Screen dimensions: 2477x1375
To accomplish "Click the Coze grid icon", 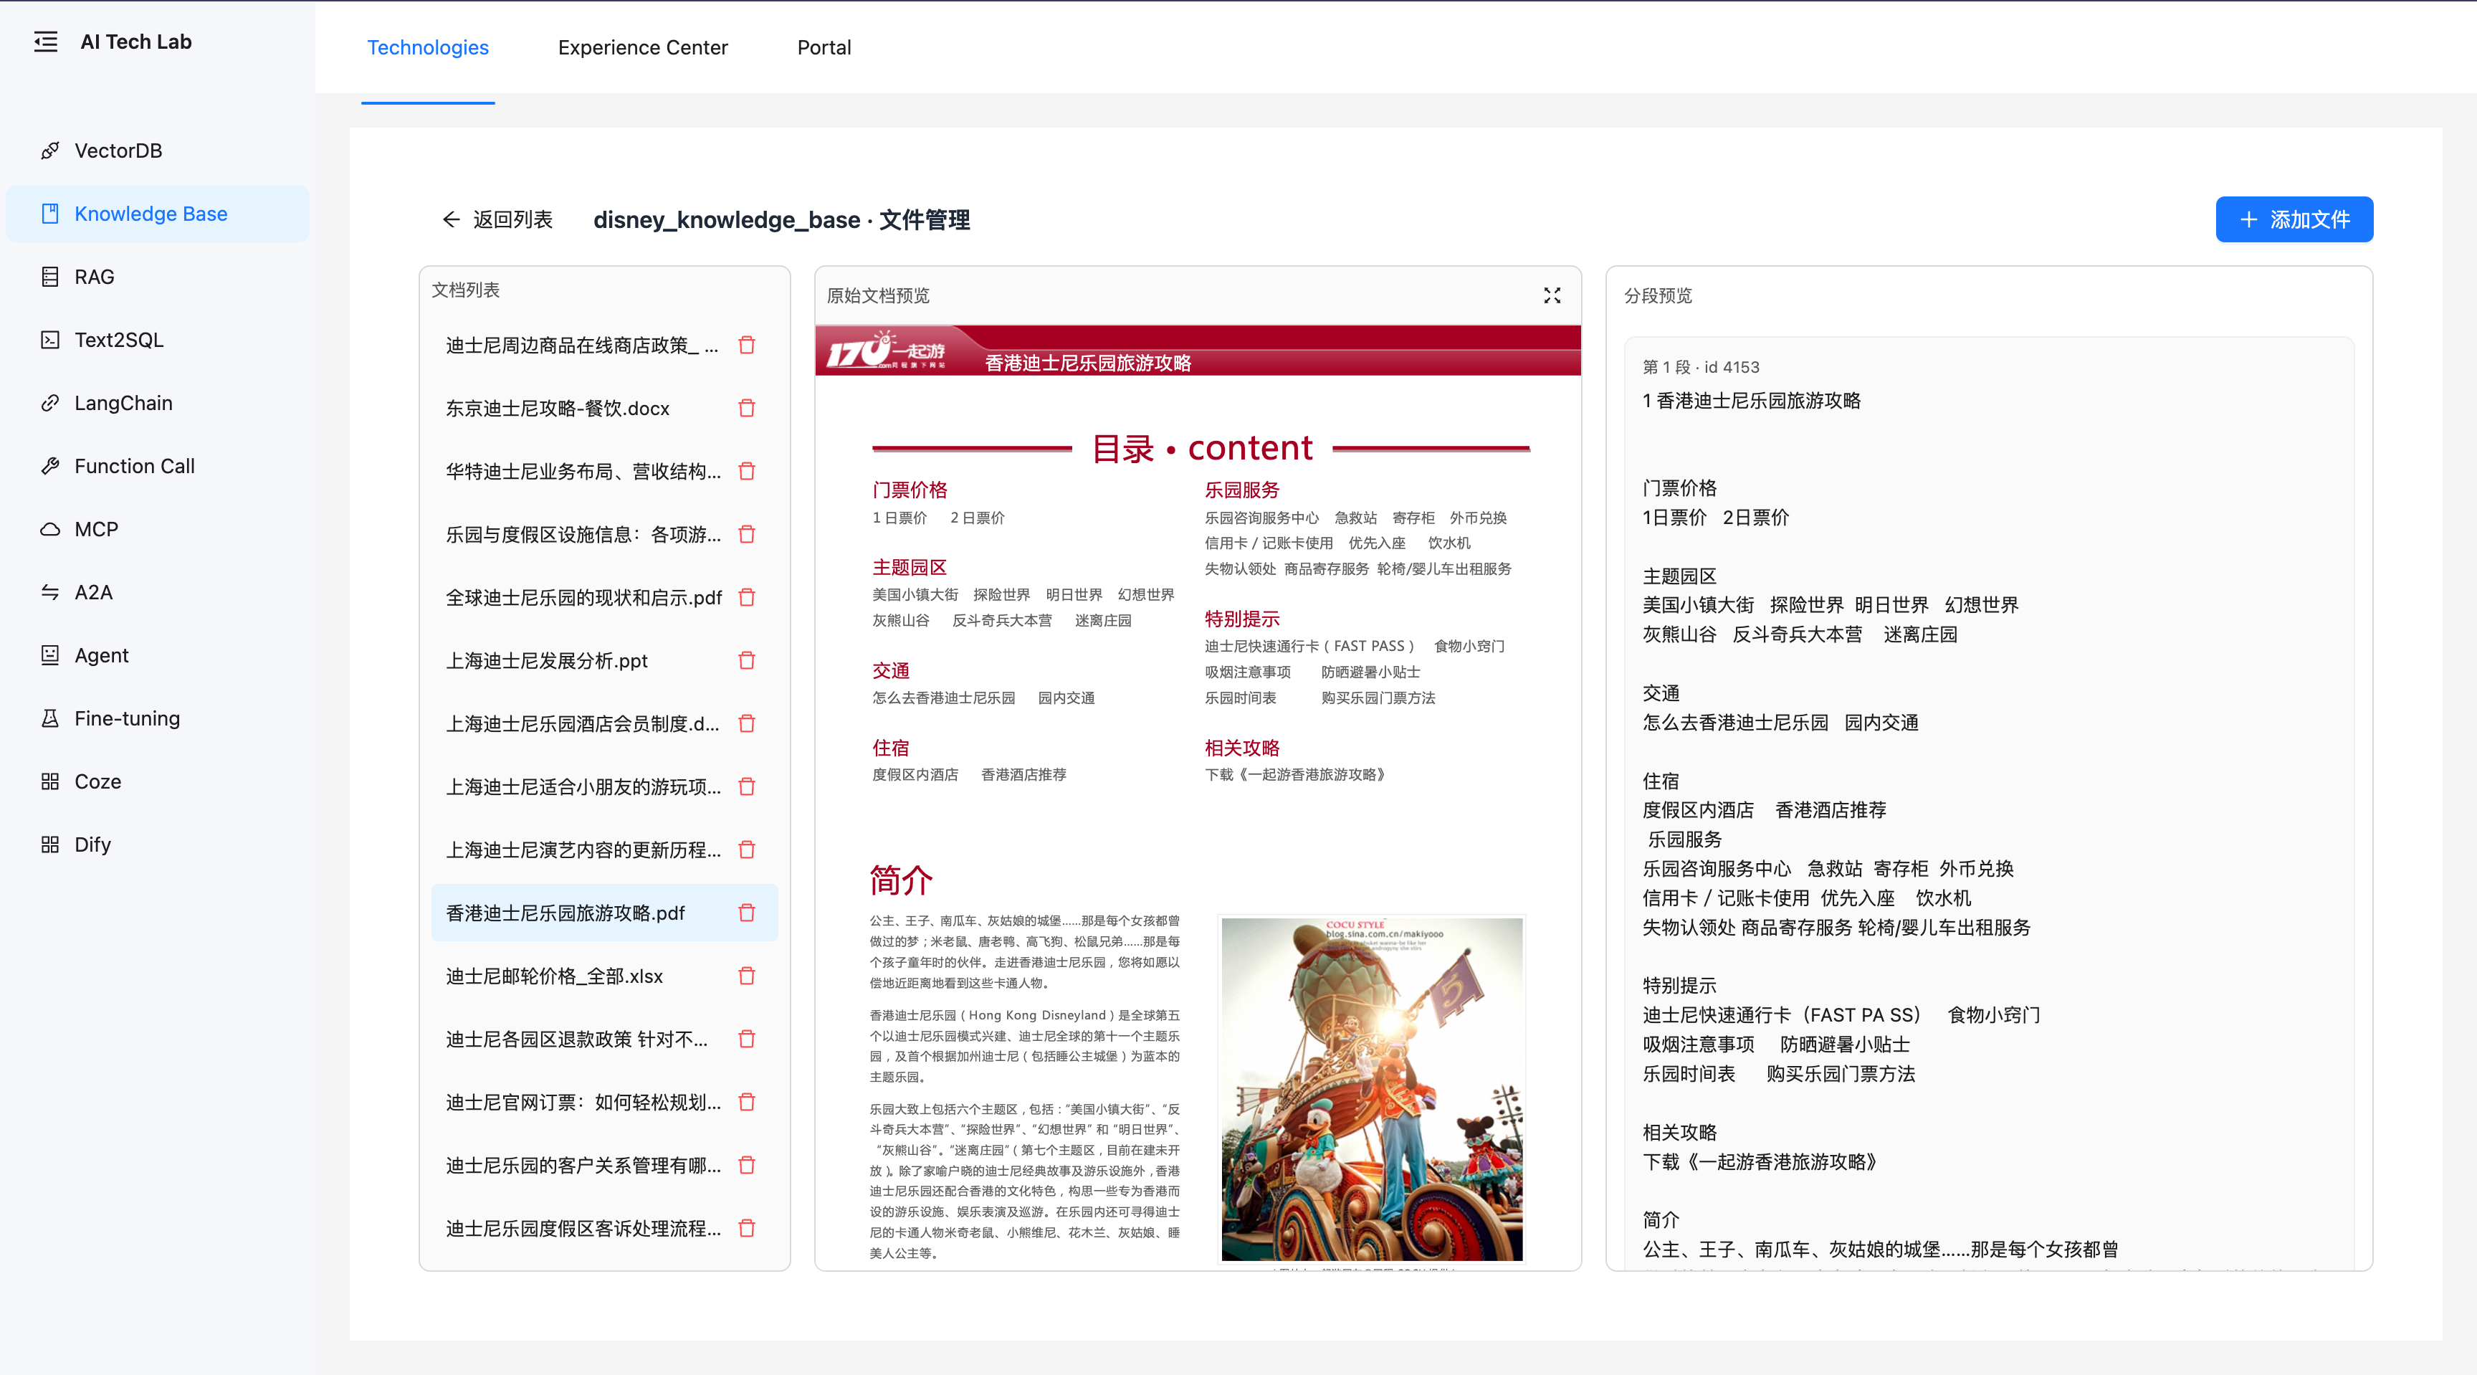I will coord(50,781).
